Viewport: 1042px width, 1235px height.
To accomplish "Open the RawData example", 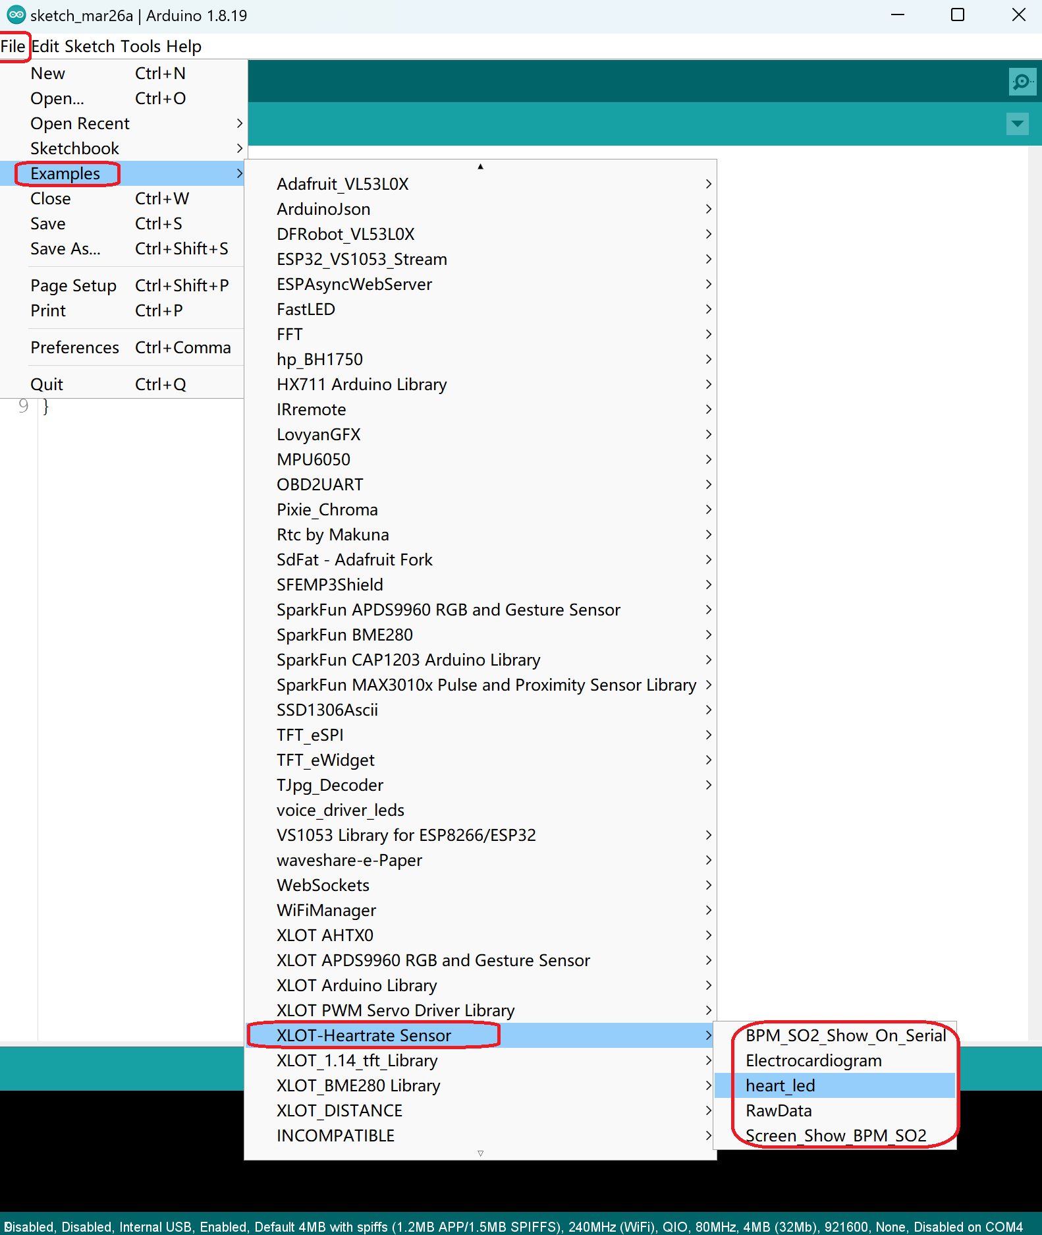I will [835, 1110].
